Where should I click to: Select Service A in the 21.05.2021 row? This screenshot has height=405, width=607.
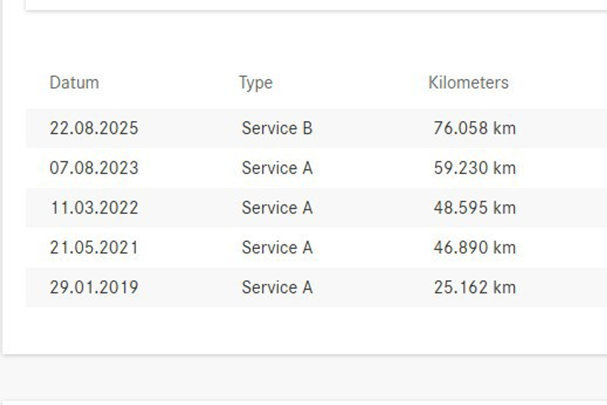tap(277, 247)
